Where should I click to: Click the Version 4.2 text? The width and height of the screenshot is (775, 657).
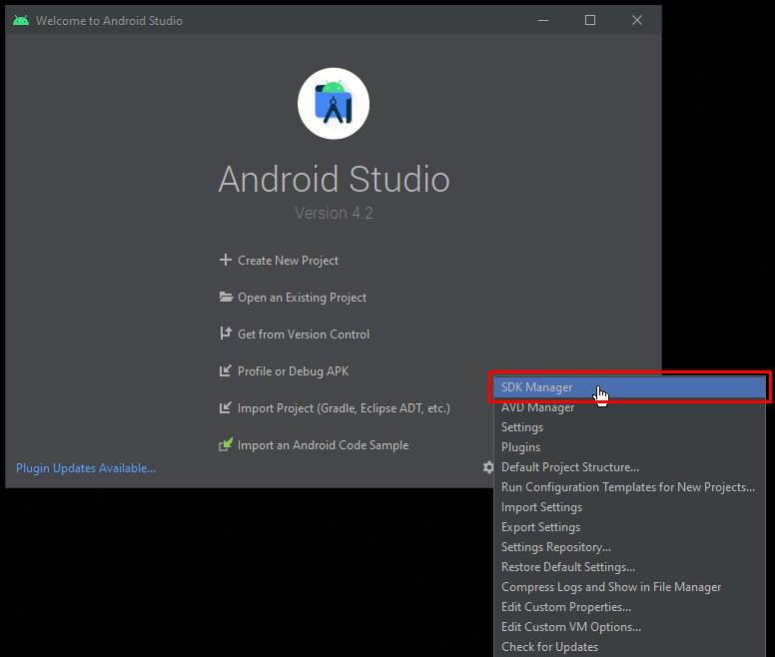335,213
